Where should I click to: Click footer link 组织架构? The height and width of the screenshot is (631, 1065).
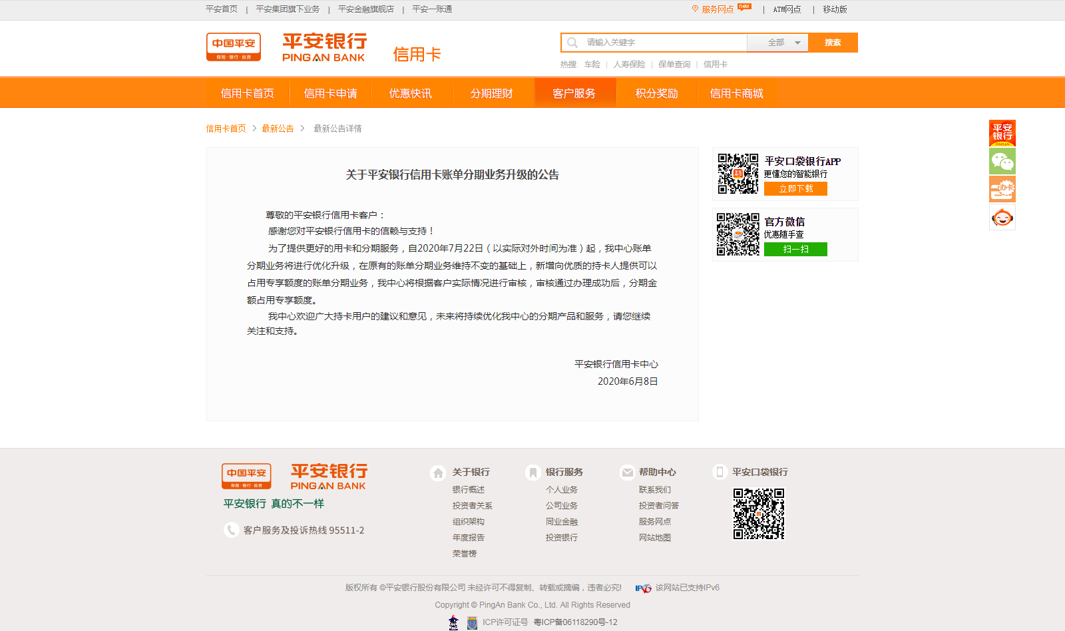coord(469,522)
